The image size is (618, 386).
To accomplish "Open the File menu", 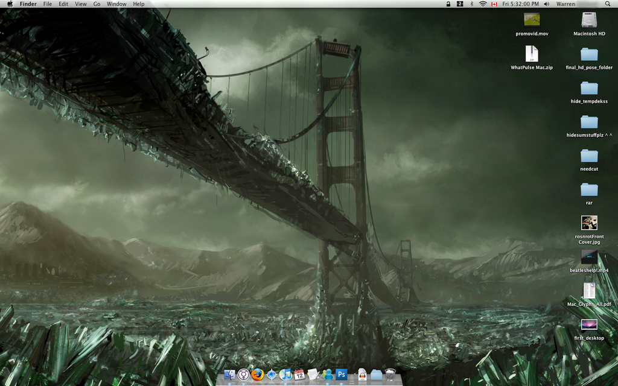I will [x=48, y=4].
